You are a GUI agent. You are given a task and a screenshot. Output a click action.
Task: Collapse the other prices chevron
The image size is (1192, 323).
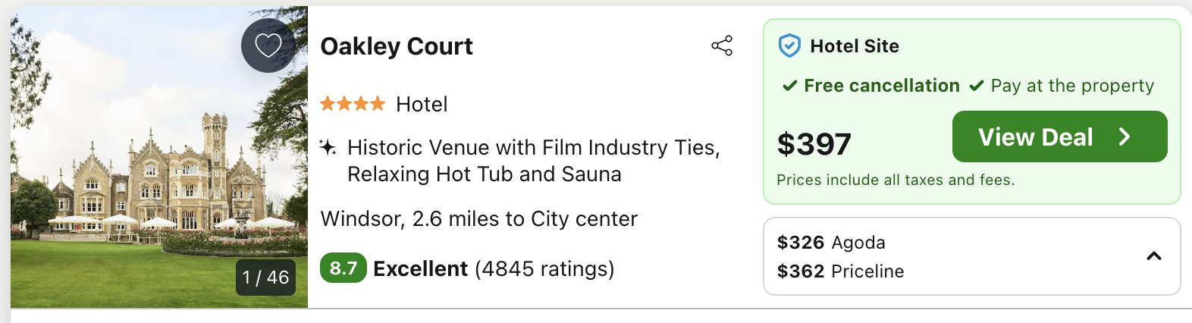(x=1154, y=256)
